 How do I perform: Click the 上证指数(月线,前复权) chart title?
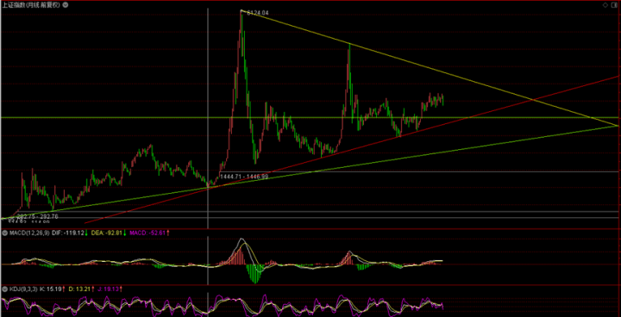click(x=32, y=5)
